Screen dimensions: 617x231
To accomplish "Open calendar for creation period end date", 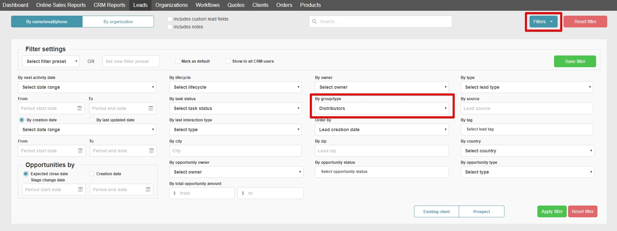I will 151,151.
